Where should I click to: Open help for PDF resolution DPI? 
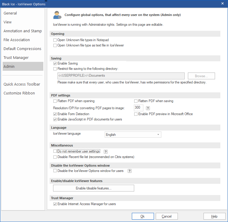point(148,108)
